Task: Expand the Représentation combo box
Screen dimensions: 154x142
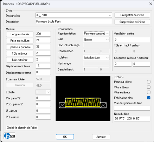Action: click(96, 33)
